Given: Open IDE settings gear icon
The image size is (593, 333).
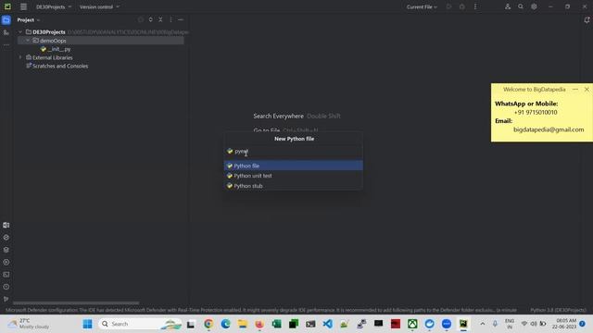Looking at the screenshot, I should (x=534, y=6).
